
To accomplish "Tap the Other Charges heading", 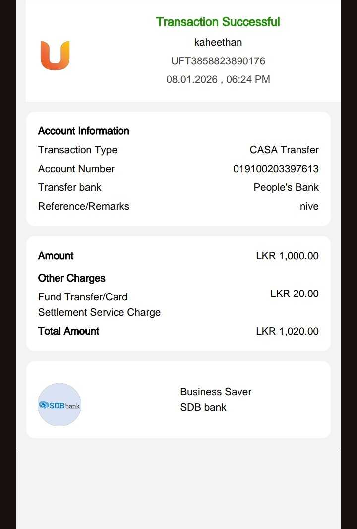I will tap(71, 278).
